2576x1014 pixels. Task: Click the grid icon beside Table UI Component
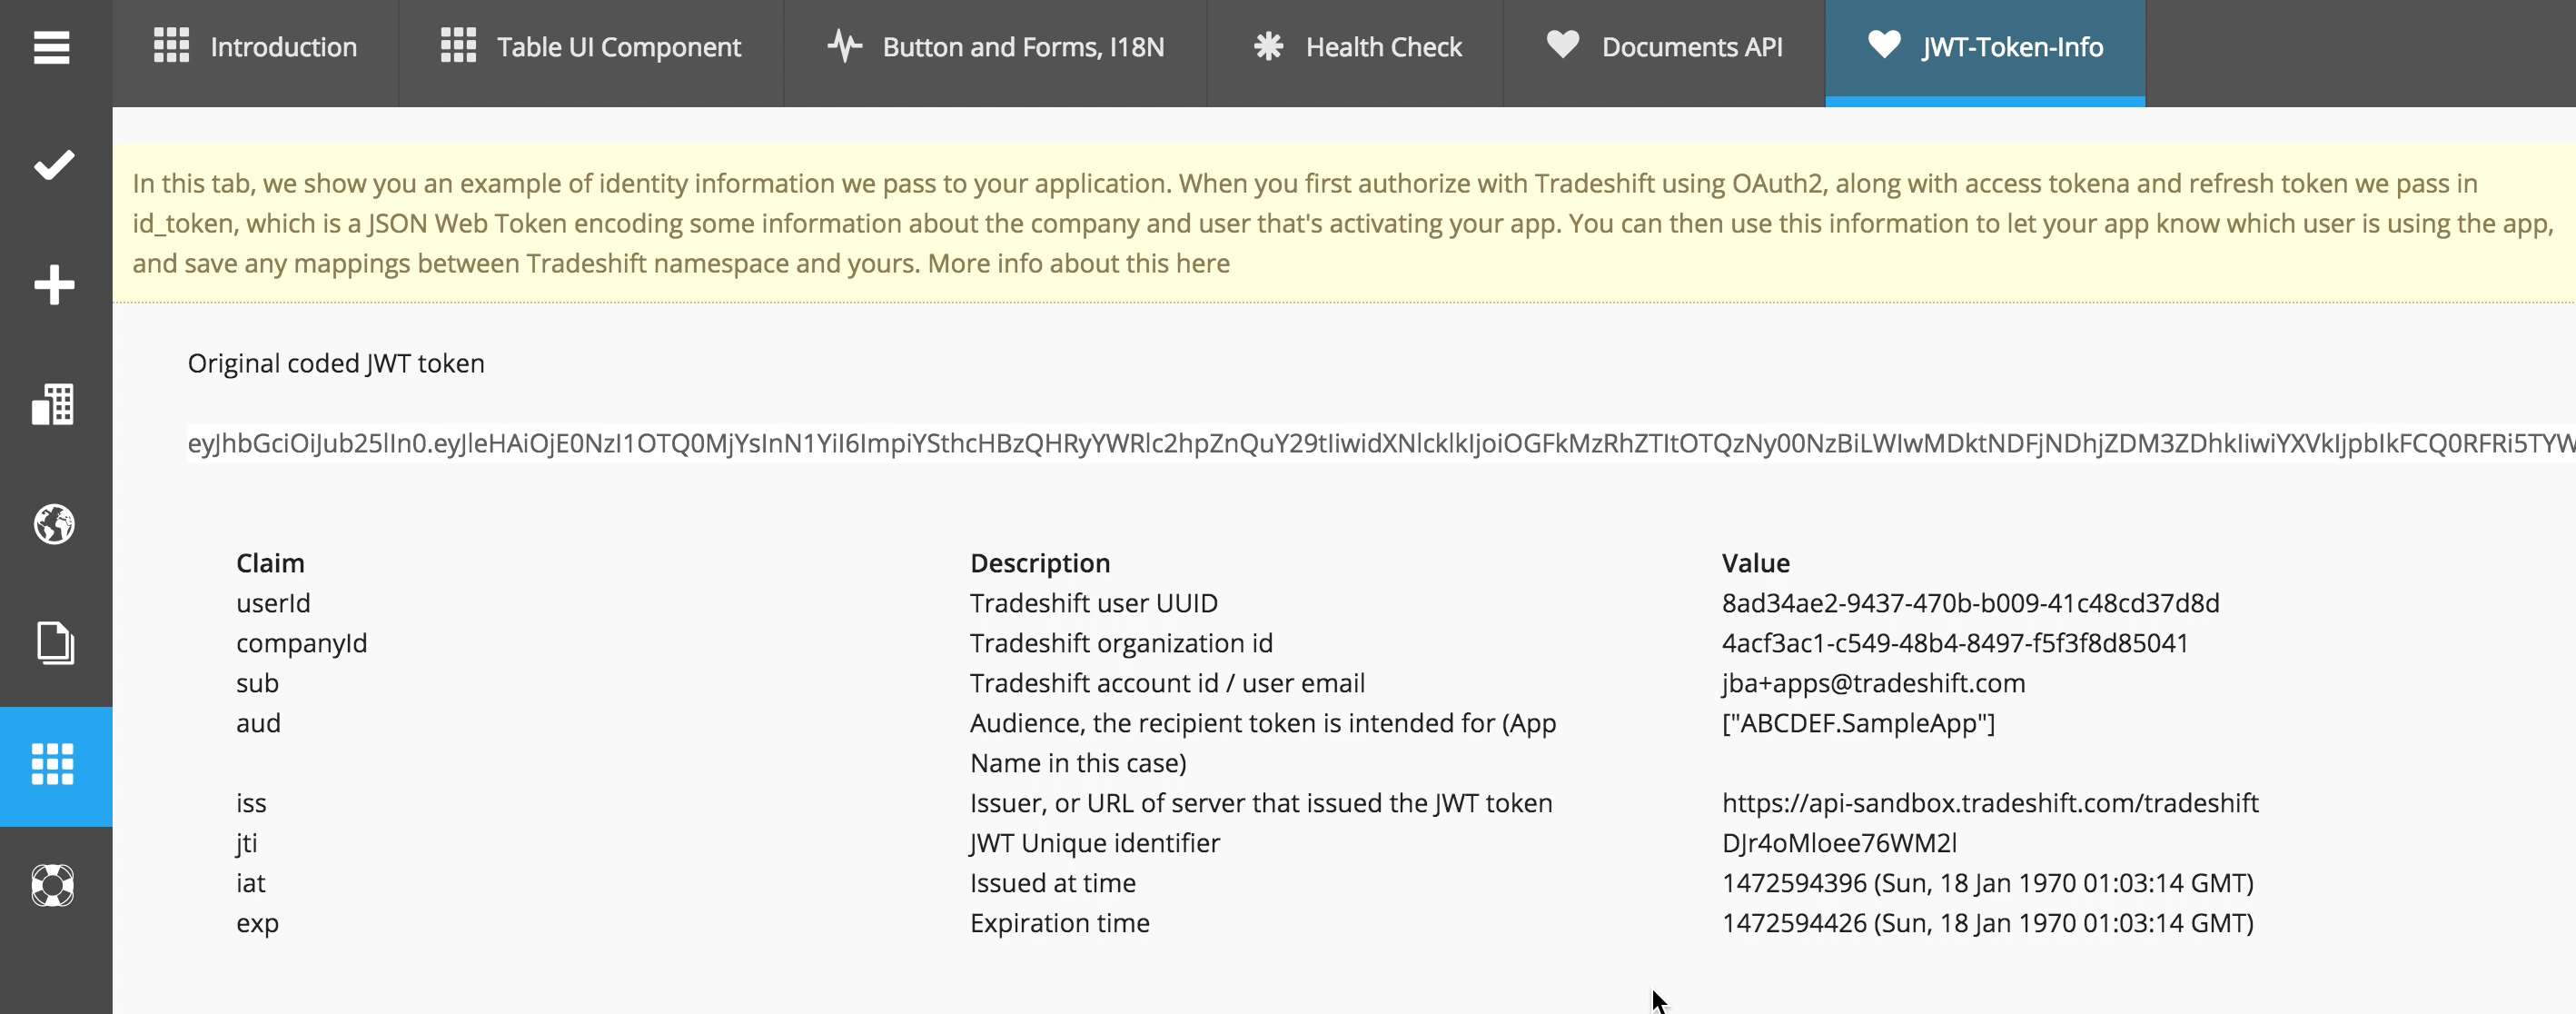coord(458,46)
